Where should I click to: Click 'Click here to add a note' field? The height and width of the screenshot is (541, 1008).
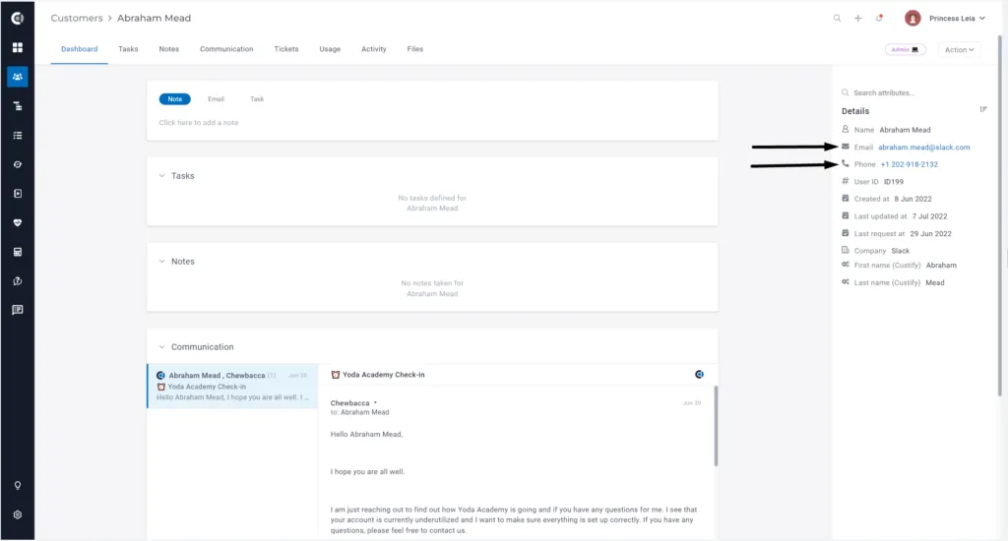tap(199, 123)
